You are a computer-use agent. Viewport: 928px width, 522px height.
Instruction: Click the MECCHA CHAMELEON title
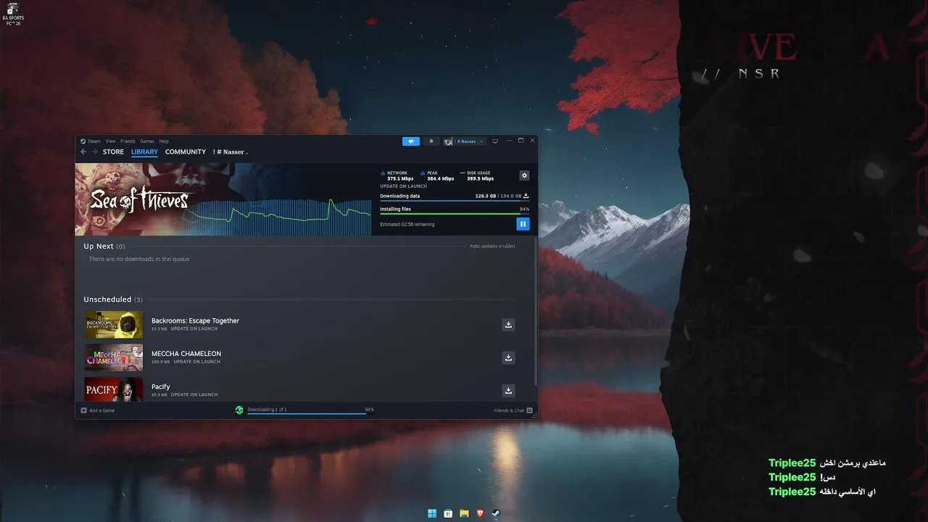pyautogui.click(x=186, y=354)
